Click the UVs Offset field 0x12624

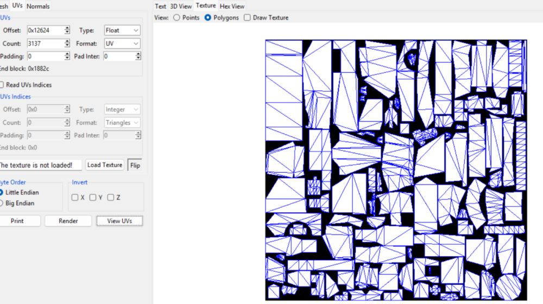point(46,30)
